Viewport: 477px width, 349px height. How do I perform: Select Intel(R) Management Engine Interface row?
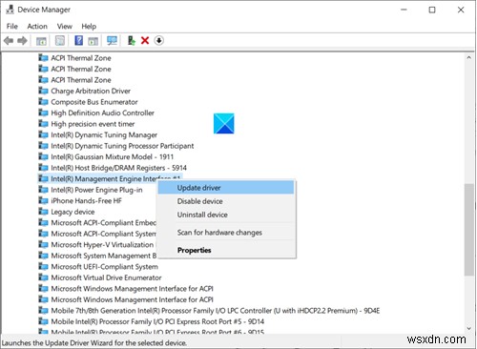click(x=110, y=179)
